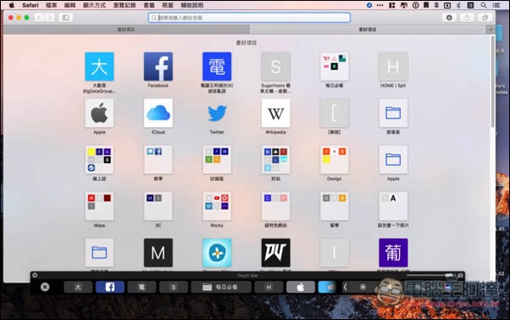Open the 每日必看 favorites folder in the grid
The height and width of the screenshot is (320, 510).
tap(334, 67)
